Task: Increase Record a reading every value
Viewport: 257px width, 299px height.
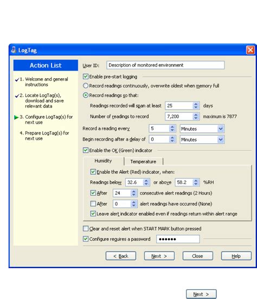Action: [x=172, y=127]
